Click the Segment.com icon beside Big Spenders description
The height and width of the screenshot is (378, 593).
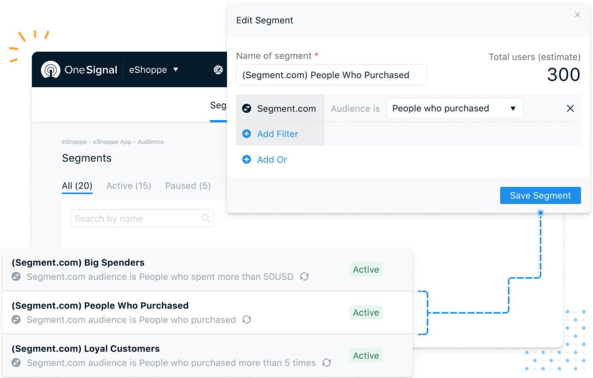coord(16,277)
